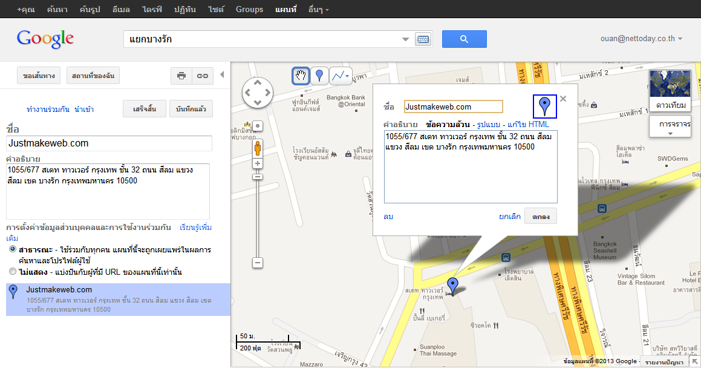This screenshot has width=701, height=368.
Task: Click the left panel title field
Action: (x=109, y=143)
